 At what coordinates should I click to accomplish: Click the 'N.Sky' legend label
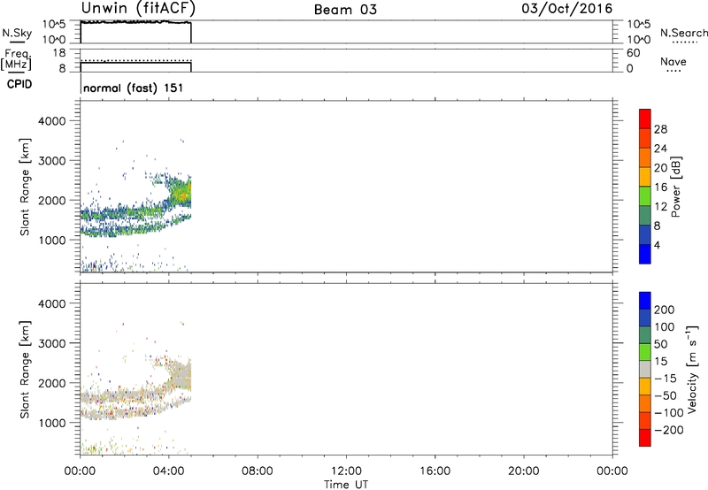click(x=17, y=33)
